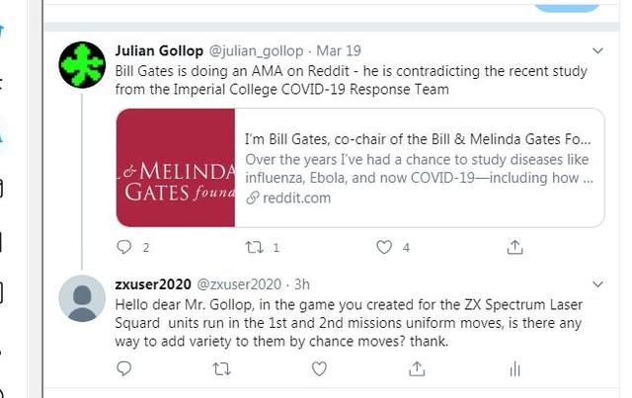Click Melinda Gates foundation card thumbnail

click(176, 168)
